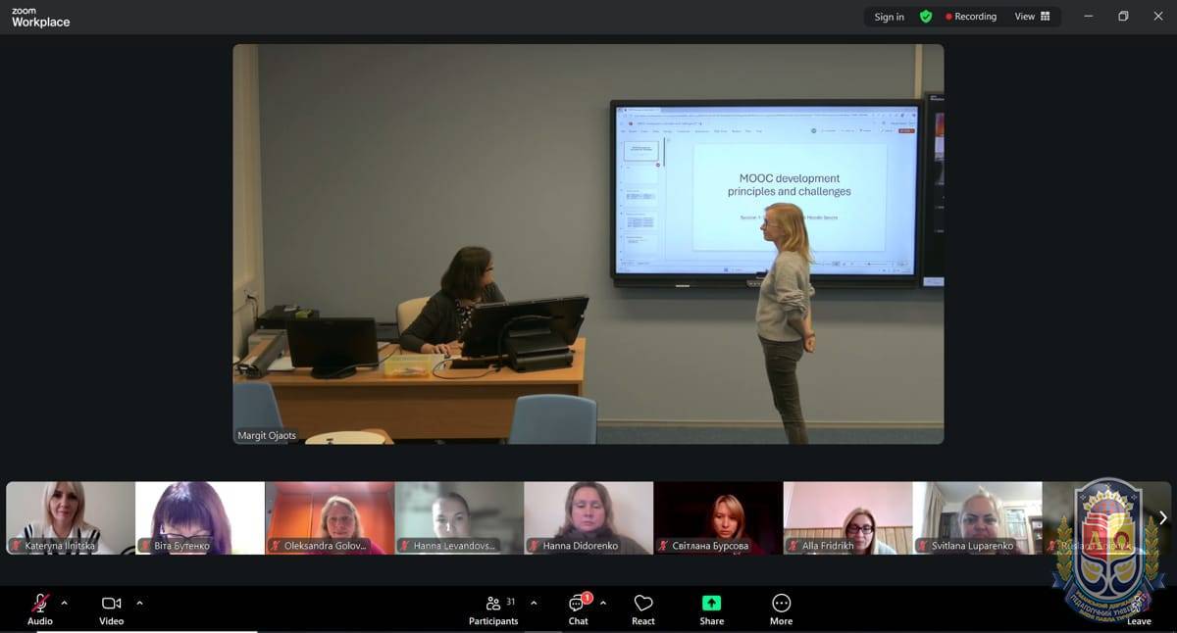Expand the Participants options caret
This screenshot has height=633, width=1177.
tap(534, 603)
